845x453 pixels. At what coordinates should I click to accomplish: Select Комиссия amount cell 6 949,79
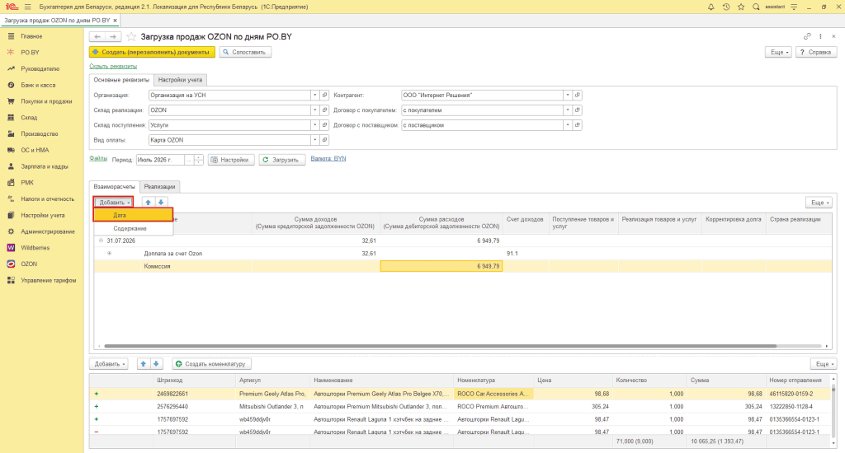441,266
